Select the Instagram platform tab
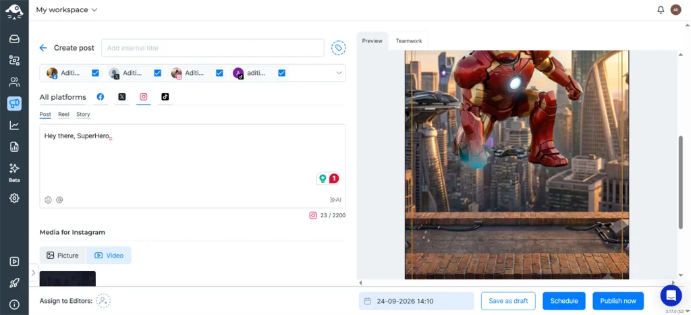Screen dimensions: 691x315 coord(144,97)
